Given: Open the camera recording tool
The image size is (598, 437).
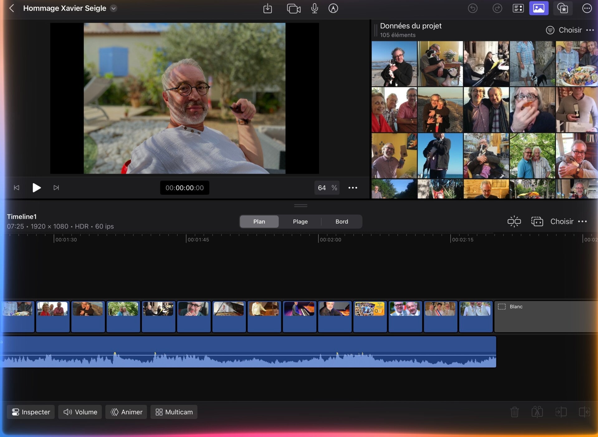Looking at the screenshot, I should click(x=293, y=8).
